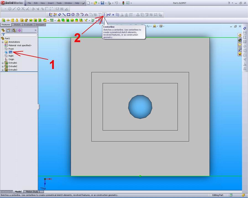
Task: Select the Smart Dimension tool
Action: click(x=59, y=14)
